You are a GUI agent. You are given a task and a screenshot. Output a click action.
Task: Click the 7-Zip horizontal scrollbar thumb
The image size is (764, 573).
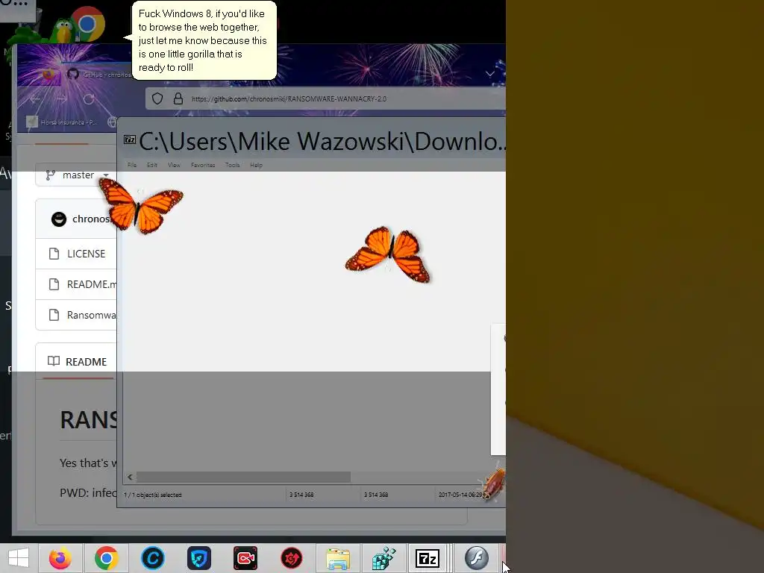(x=243, y=477)
